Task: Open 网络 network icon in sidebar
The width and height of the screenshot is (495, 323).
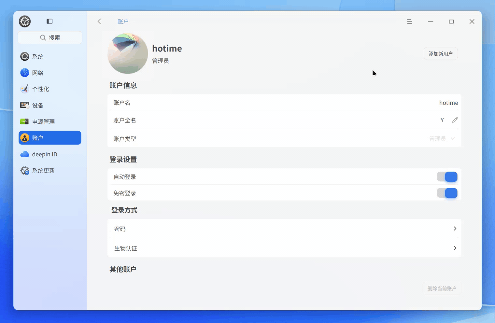Action: 25,73
